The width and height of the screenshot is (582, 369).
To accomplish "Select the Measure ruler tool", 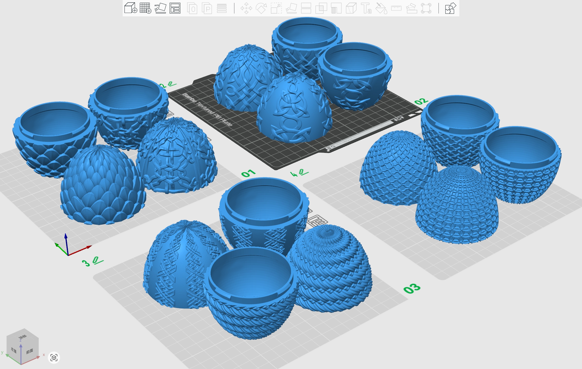I will 396,8.
